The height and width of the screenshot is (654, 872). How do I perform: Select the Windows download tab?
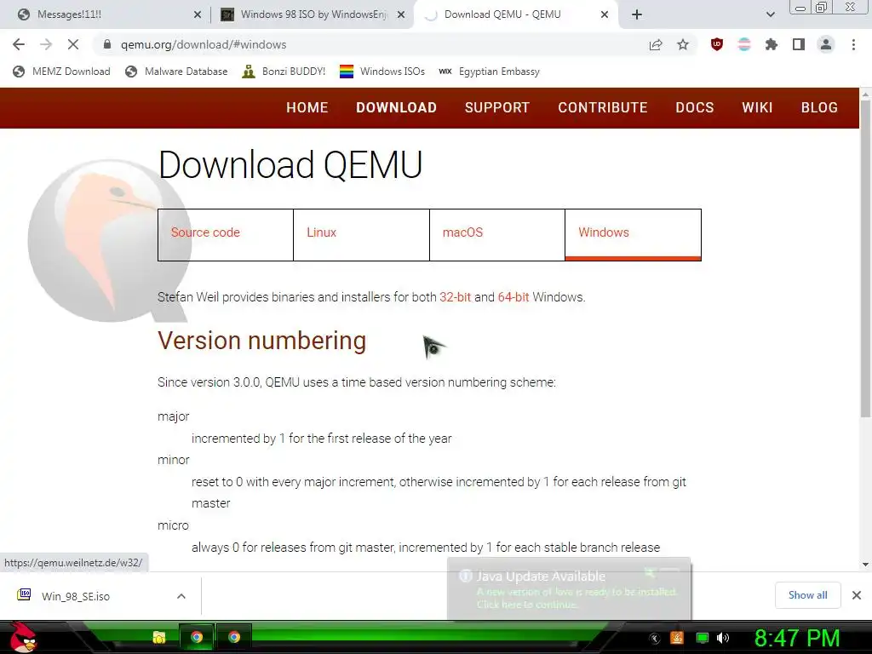633,235
